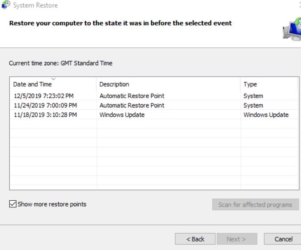Click the System Restore title bar icon

[x=6, y=5]
